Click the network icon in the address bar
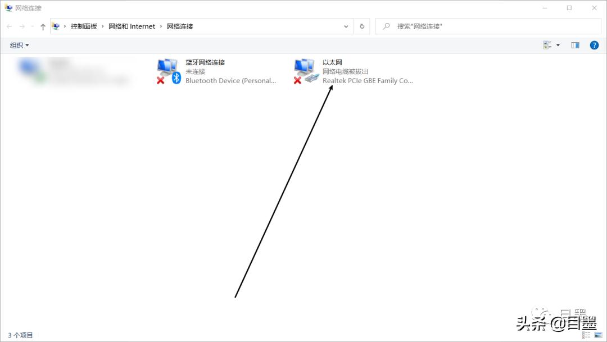 (56, 26)
